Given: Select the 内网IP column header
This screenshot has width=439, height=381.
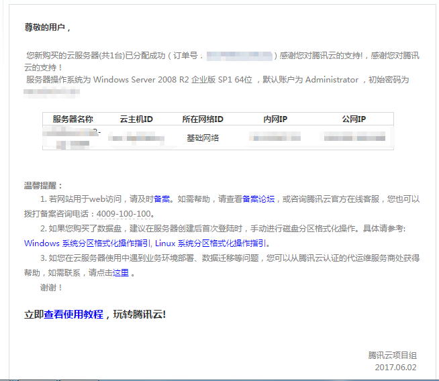Looking at the screenshot, I should 275,119.
